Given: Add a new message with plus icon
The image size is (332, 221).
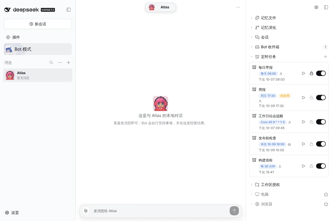Looking at the screenshot, I should [69, 63].
